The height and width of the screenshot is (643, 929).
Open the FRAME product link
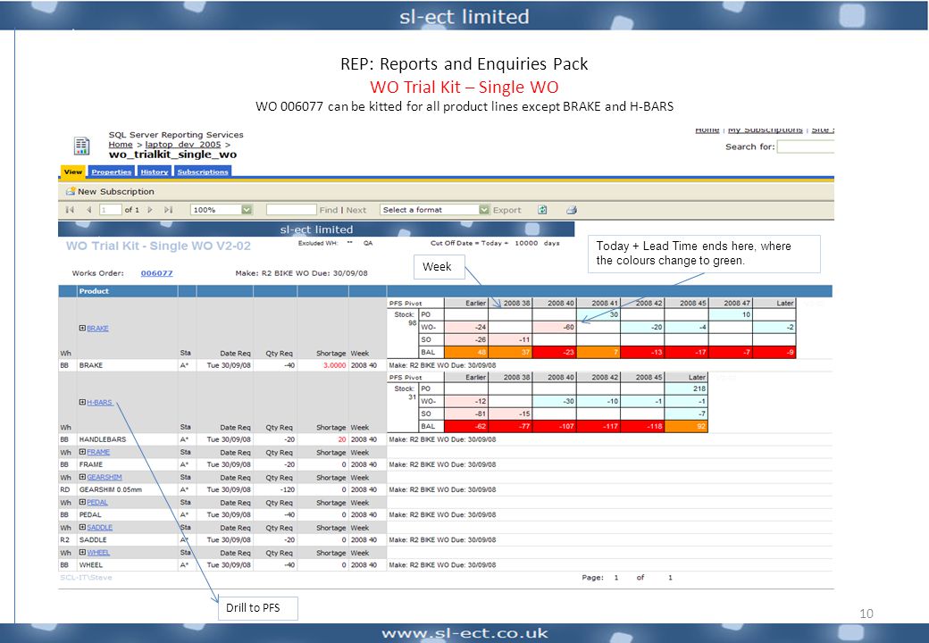coord(98,452)
